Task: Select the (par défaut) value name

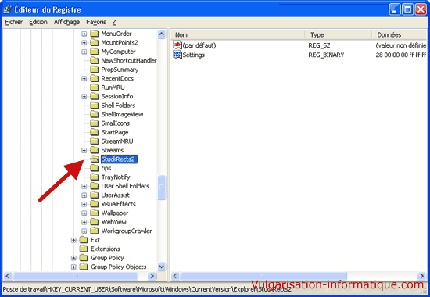Action: click(199, 45)
